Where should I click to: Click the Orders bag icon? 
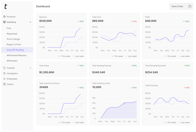point(4,84)
